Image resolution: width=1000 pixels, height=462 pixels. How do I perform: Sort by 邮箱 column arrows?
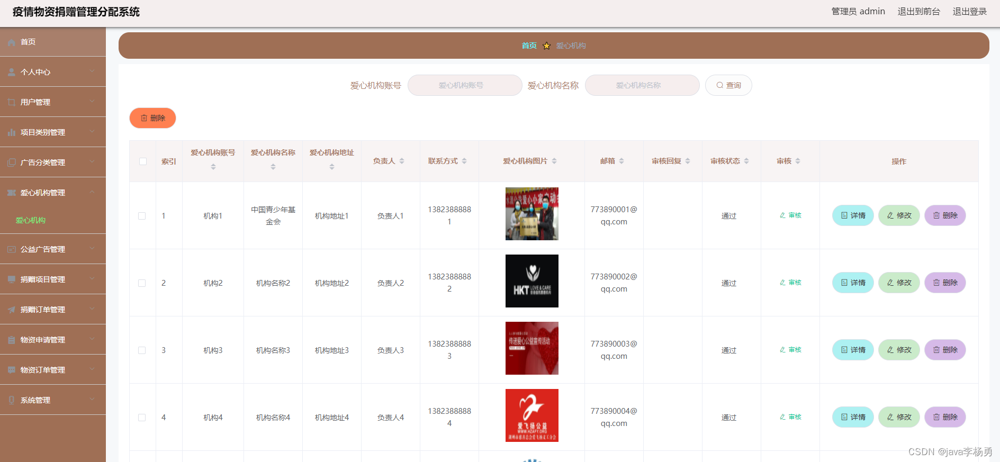click(x=621, y=161)
